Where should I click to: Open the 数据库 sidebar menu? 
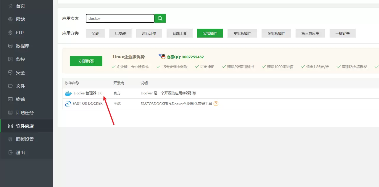pos(22,46)
